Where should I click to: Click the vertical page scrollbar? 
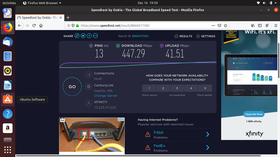279,61
